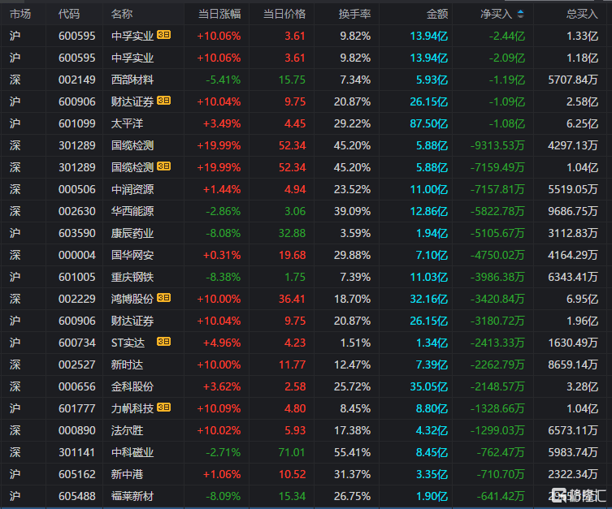Click the 代码 column header
Image resolution: width=612 pixels, height=509 pixels.
(x=69, y=14)
